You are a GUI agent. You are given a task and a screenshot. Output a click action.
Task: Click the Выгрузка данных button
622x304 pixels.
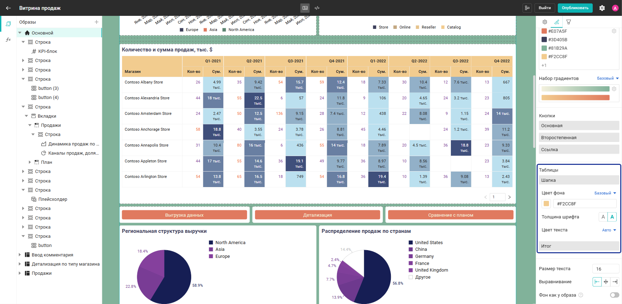click(185, 215)
